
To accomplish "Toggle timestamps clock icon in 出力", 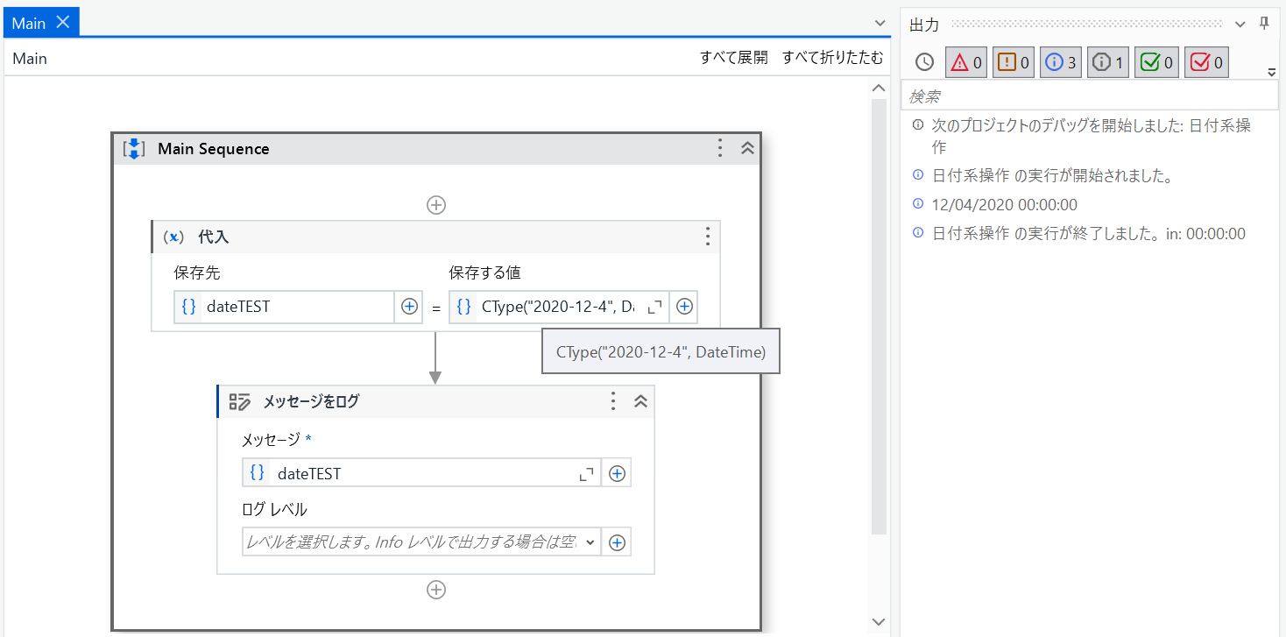I will click(x=924, y=62).
